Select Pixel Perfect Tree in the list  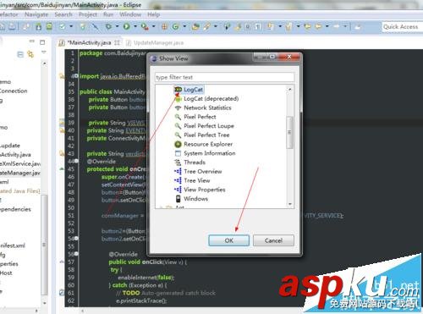tap(206, 135)
